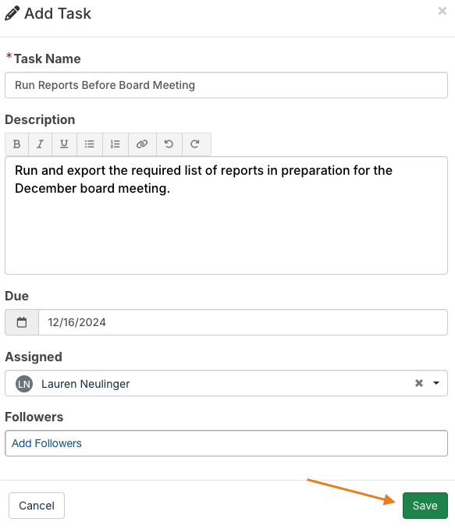Image resolution: width=455 pixels, height=529 pixels.
Task: Click the Task Name input field
Action: pyautogui.click(x=226, y=85)
